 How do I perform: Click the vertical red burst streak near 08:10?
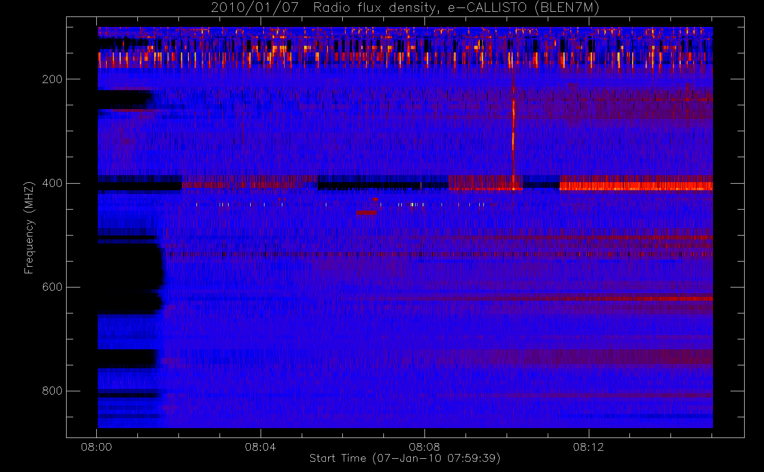coord(513,135)
